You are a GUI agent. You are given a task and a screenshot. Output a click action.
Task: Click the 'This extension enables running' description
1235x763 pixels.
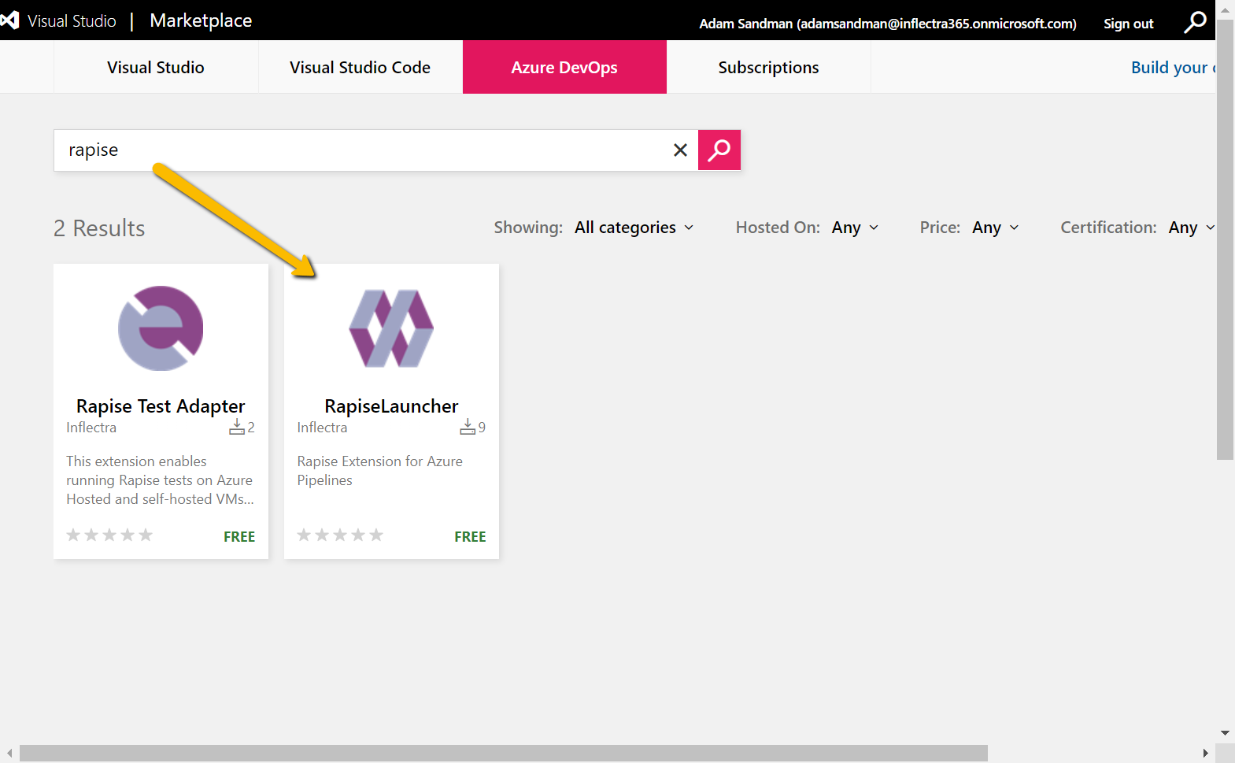pos(160,480)
